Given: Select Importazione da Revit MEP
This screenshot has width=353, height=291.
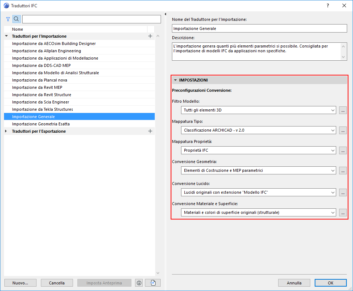Looking at the screenshot, I should tap(79, 87).
